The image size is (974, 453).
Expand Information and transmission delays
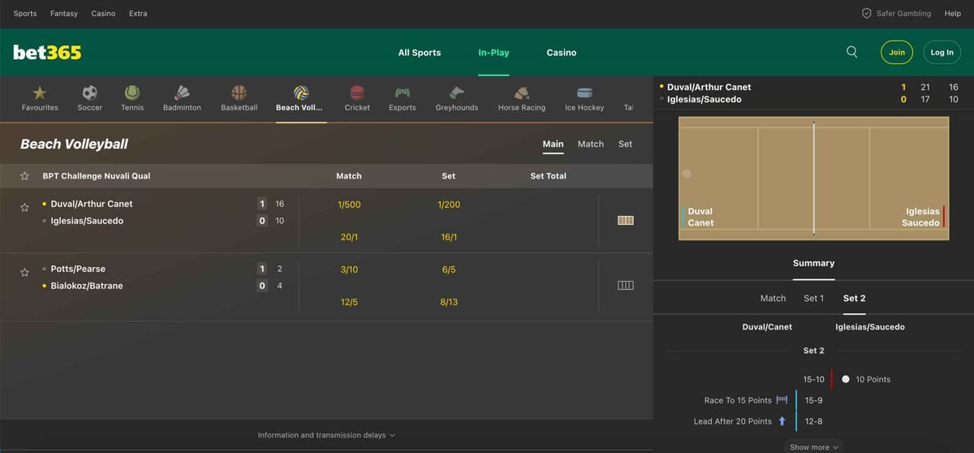[x=326, y=435]
